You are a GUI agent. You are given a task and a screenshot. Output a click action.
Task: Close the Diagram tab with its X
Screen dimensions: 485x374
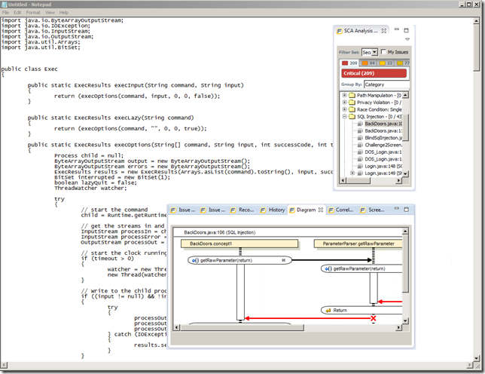click(x=322, y=210)
